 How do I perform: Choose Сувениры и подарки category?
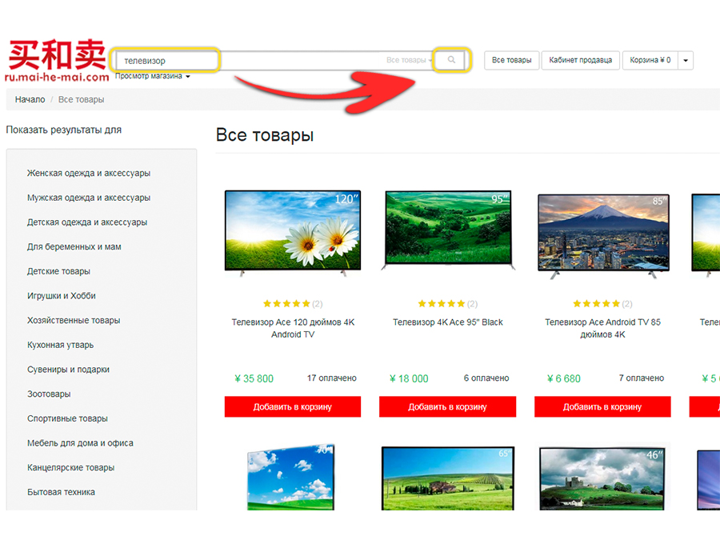click(68, 370)
